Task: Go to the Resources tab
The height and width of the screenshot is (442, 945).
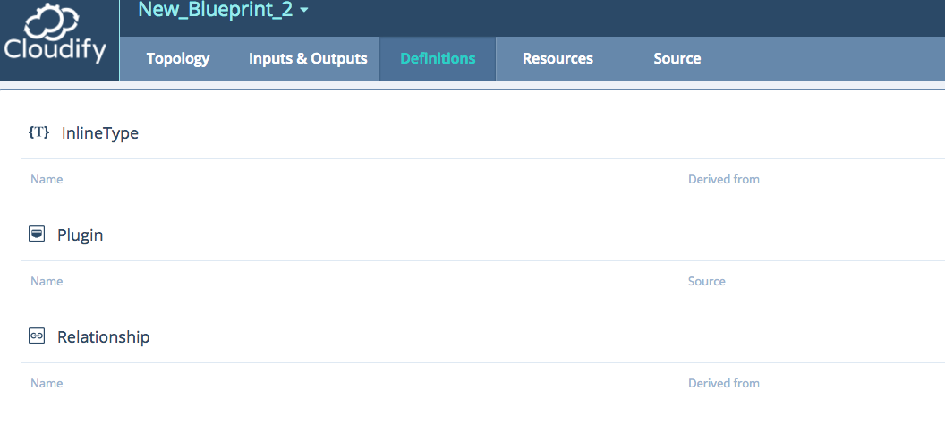Action: click(558, 58)
